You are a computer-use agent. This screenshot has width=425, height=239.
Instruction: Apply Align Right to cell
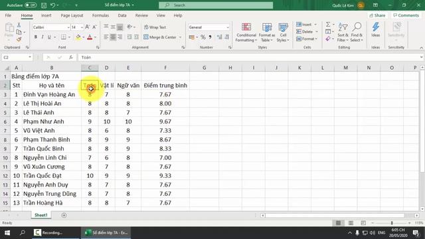[x=120, y=37]
